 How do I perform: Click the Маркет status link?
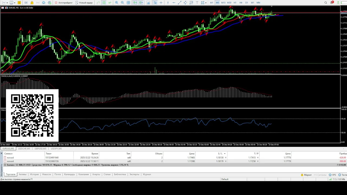306,175
